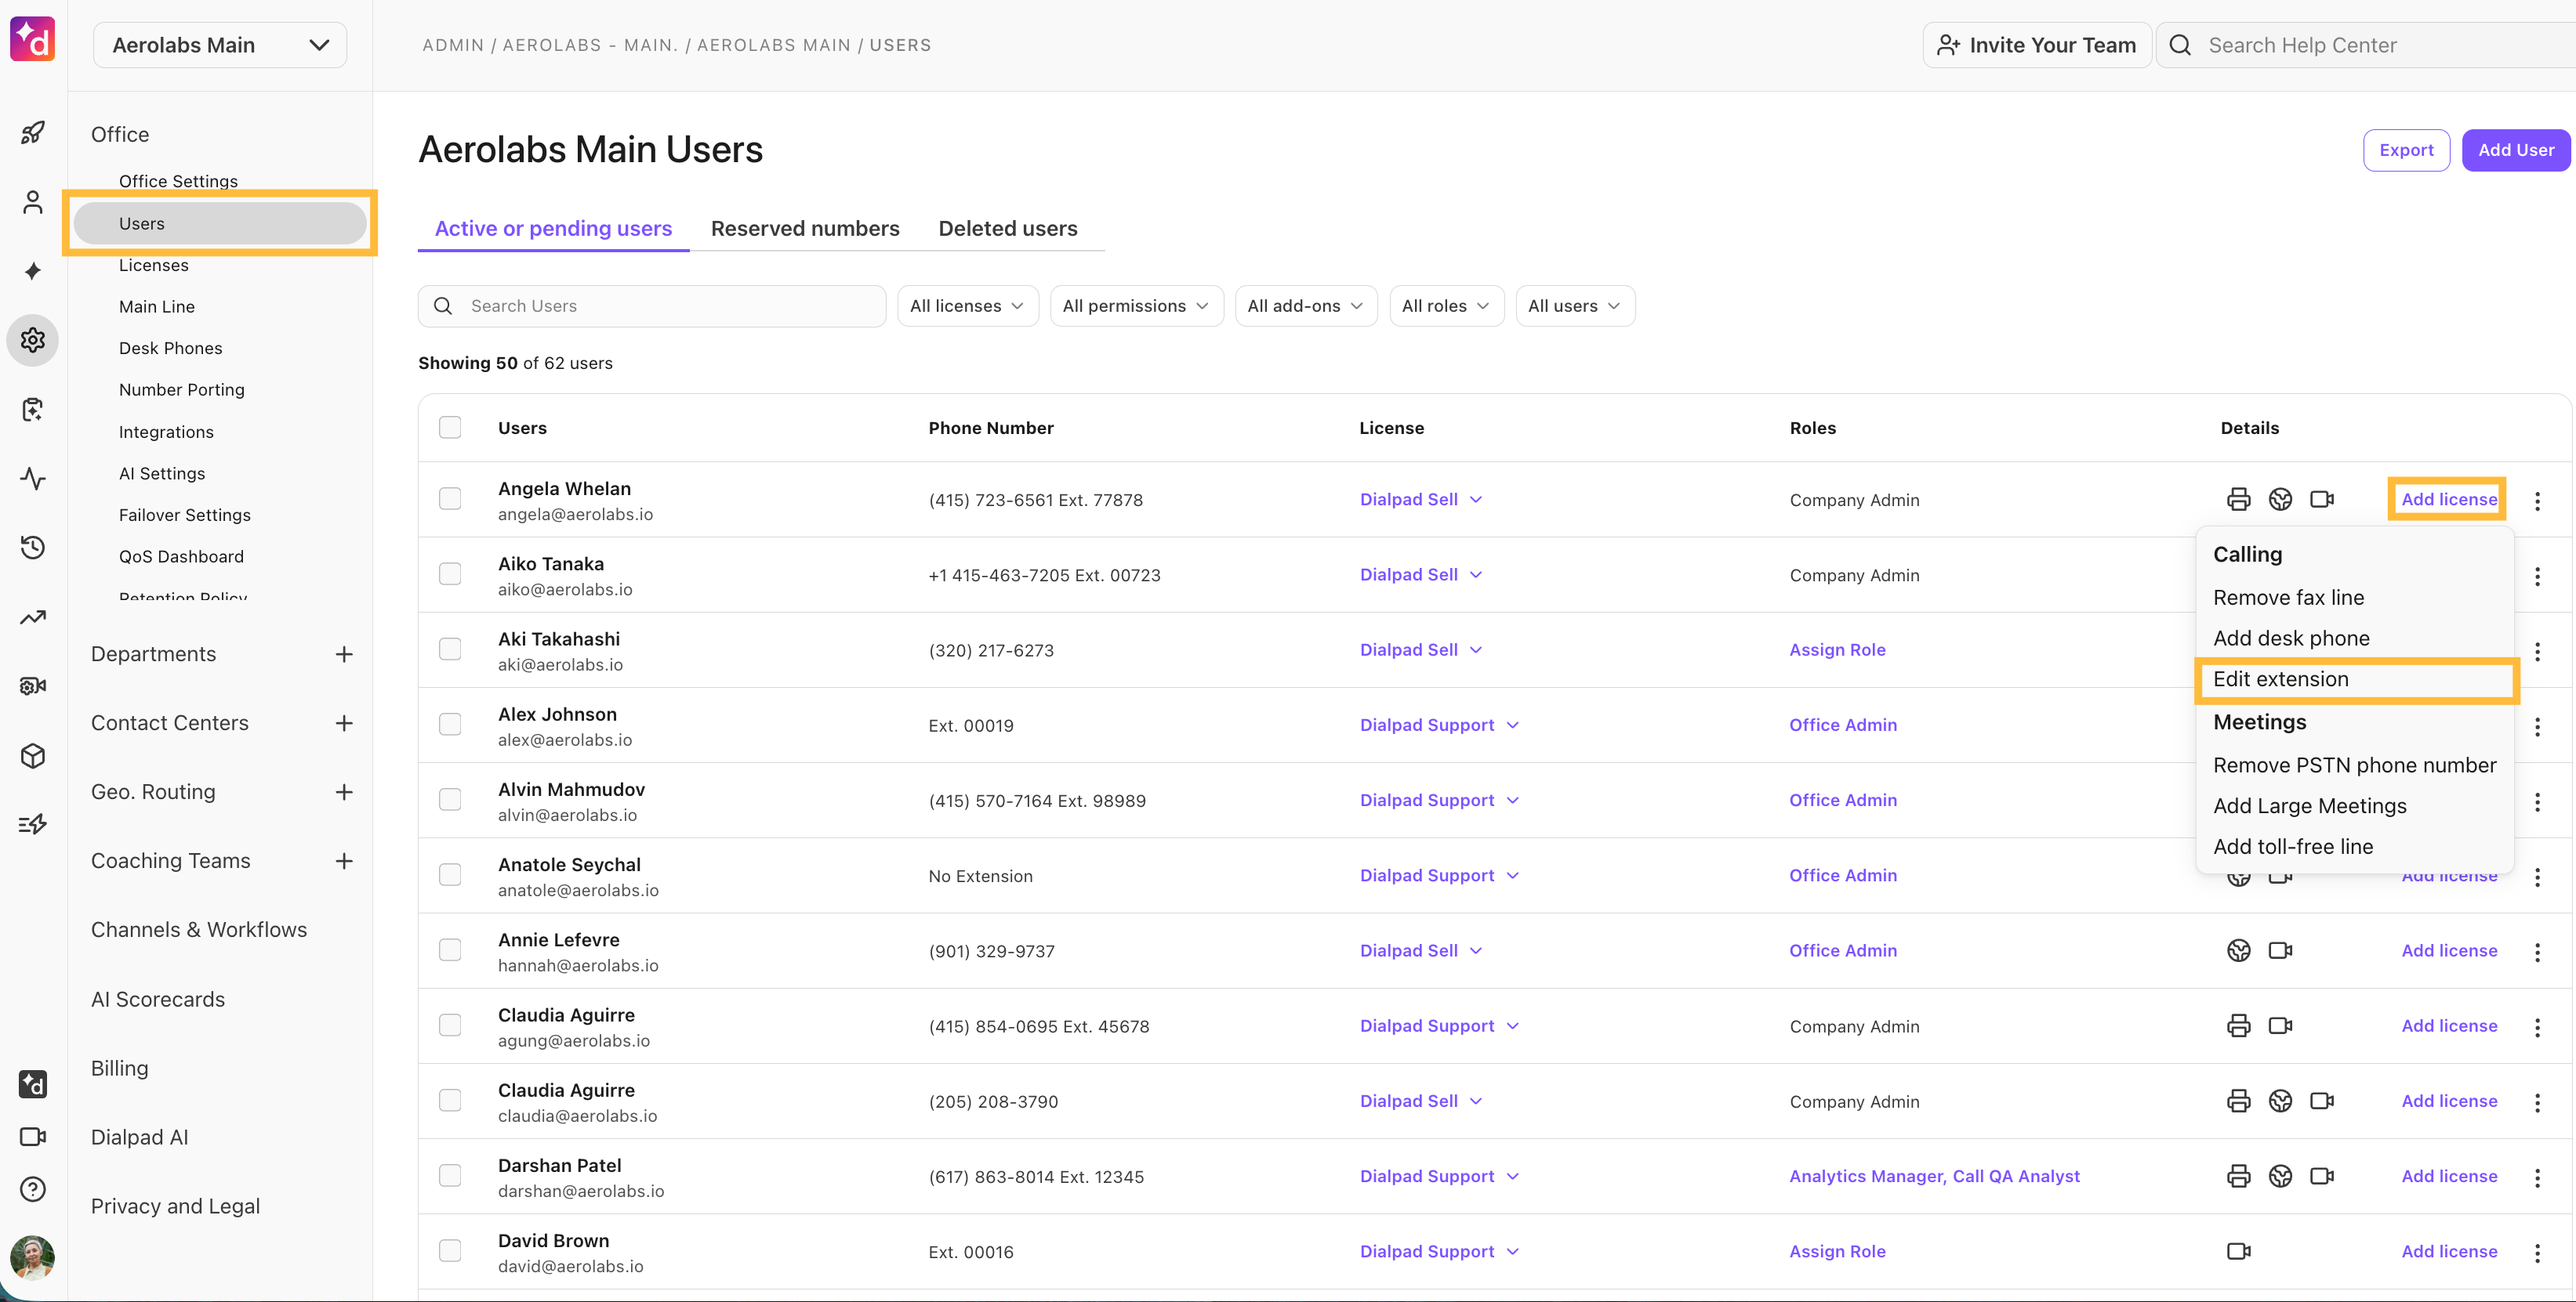Click the video icon in Angela Whelan row
Image resolution: width=2576 pixels, height=1302 pixels.
pos(2321,500)
